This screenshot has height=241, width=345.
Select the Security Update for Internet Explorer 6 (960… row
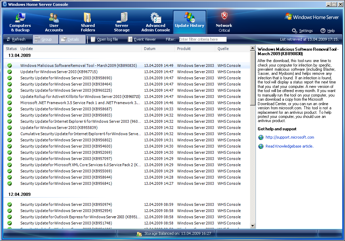pos(126,121)
